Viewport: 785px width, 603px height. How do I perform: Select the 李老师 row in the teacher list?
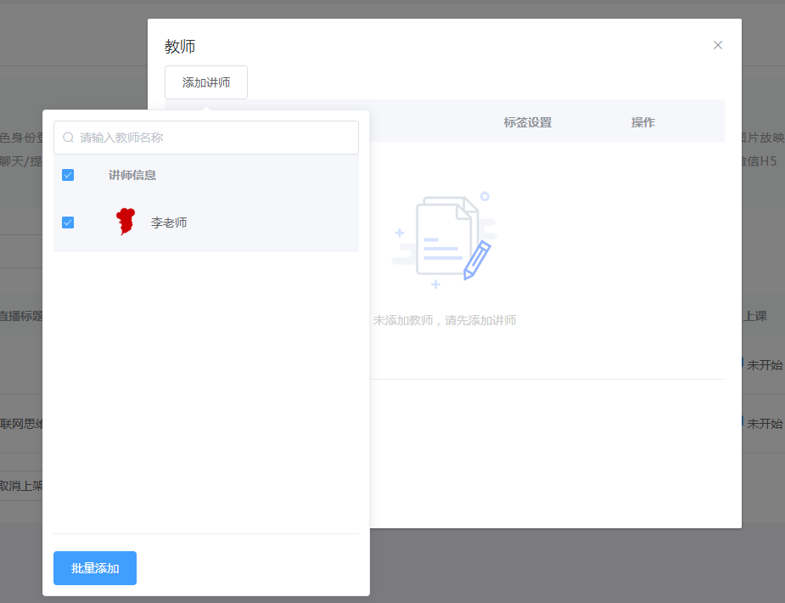tap(167, 222)
